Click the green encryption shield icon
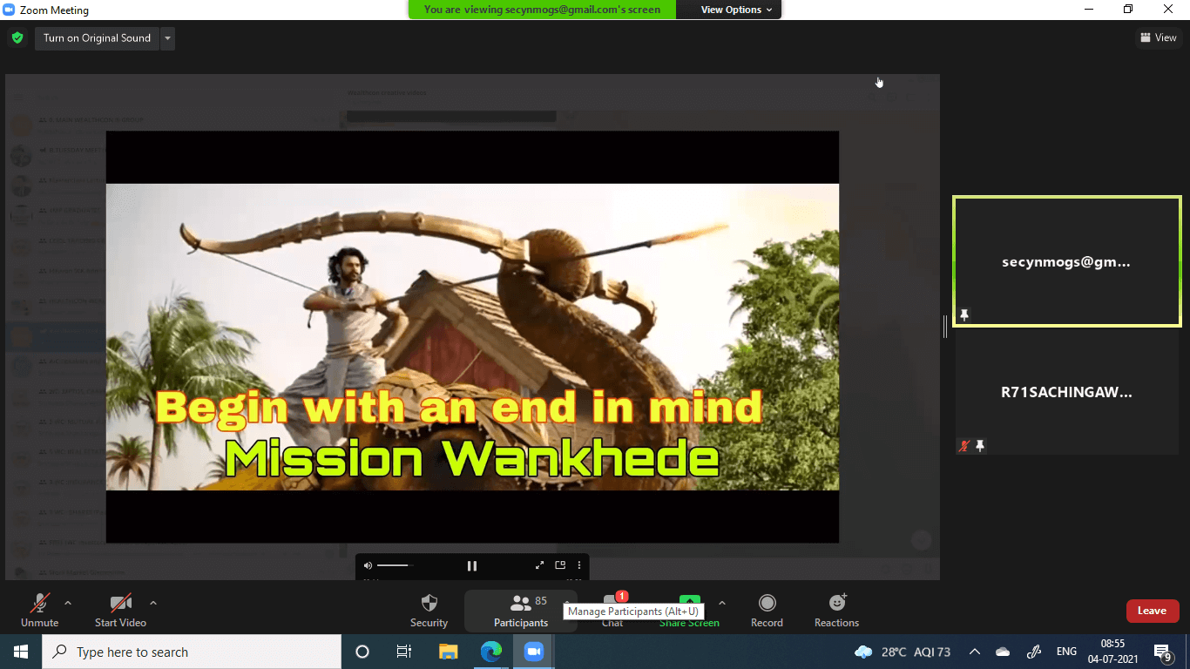Viewport: 1190px width, 669px height. coord(17,38)
